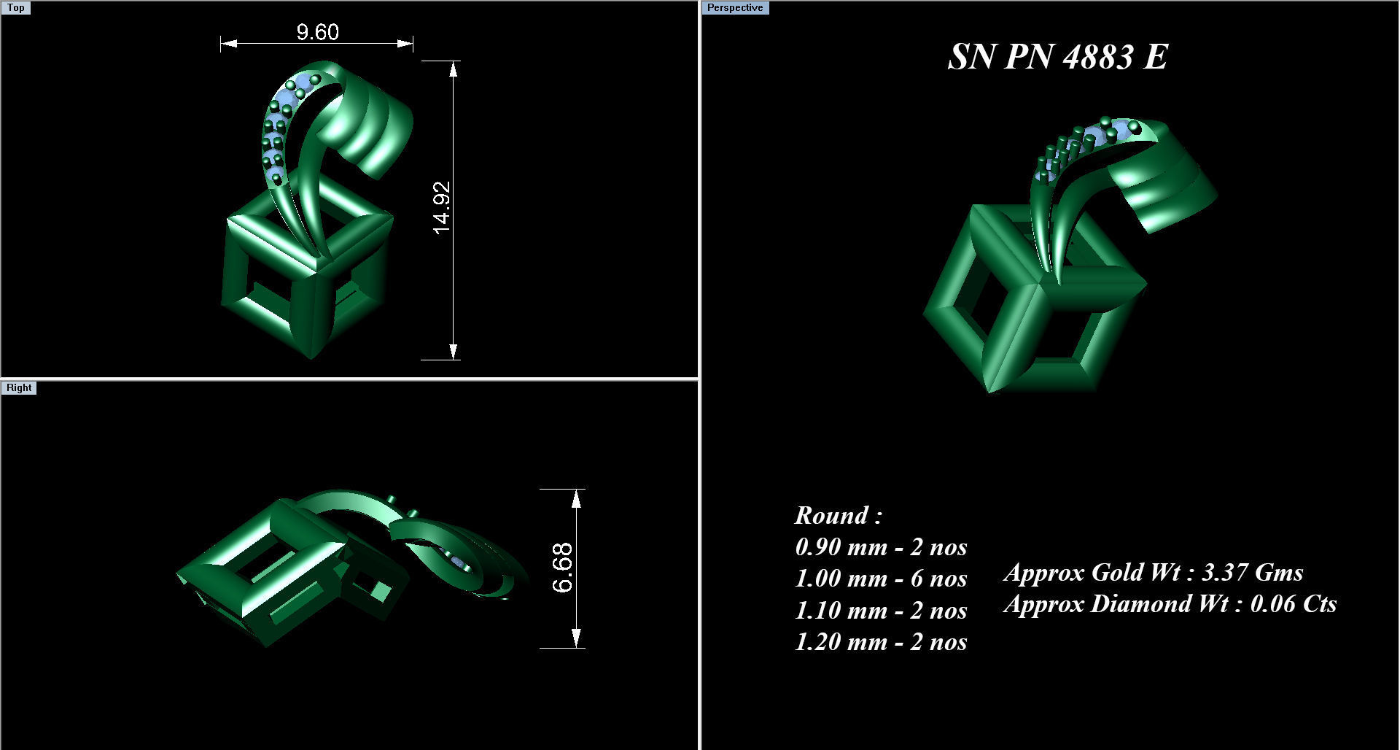Select the Right viewport label

click(19, 388)
